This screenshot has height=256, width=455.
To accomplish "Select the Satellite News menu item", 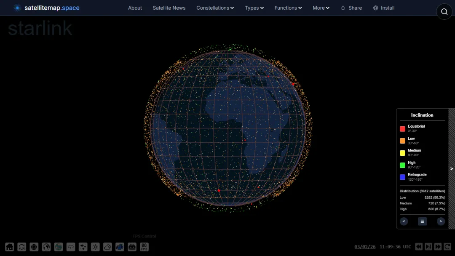I will coord(169,8).
